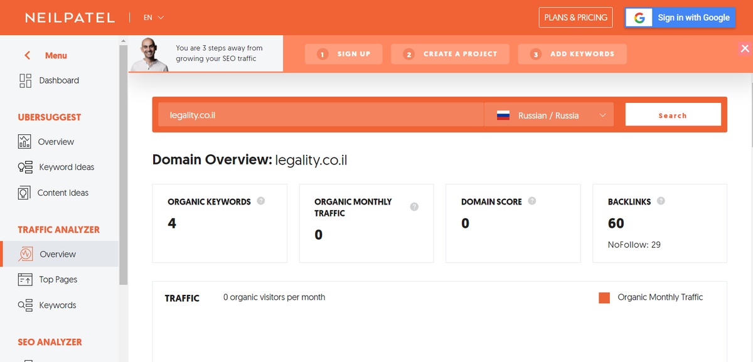Click Add Keywords step
753x362 pixels.
(x=572, y=54)
